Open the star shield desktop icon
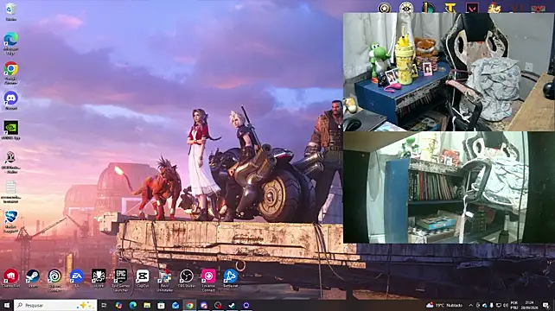This screenshot has width=555, height=311. [384, 7]
